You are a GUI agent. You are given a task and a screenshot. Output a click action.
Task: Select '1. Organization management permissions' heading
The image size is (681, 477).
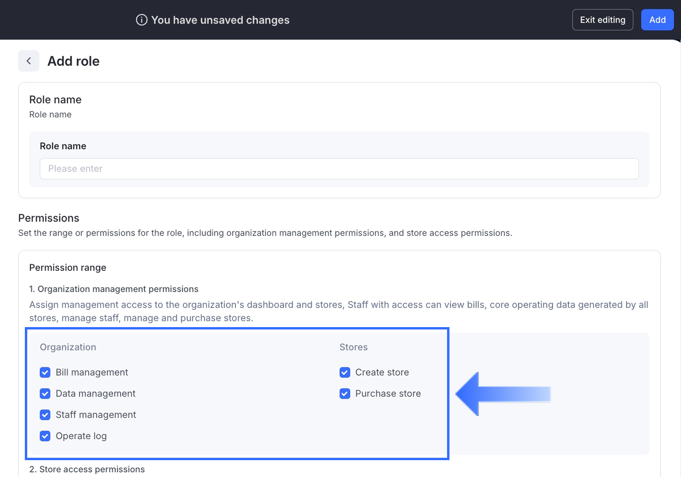click(x=114, y=289)
